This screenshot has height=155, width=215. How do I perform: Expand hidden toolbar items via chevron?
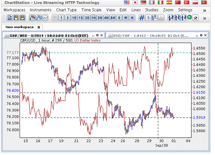coord(204,18)
